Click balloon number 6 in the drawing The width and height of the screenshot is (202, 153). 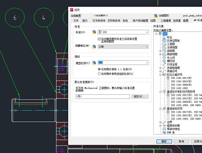tap(15, 18)
